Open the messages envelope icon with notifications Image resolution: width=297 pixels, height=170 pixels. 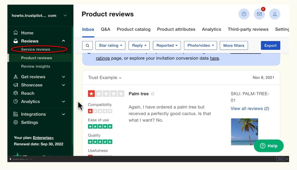[259, 14]
